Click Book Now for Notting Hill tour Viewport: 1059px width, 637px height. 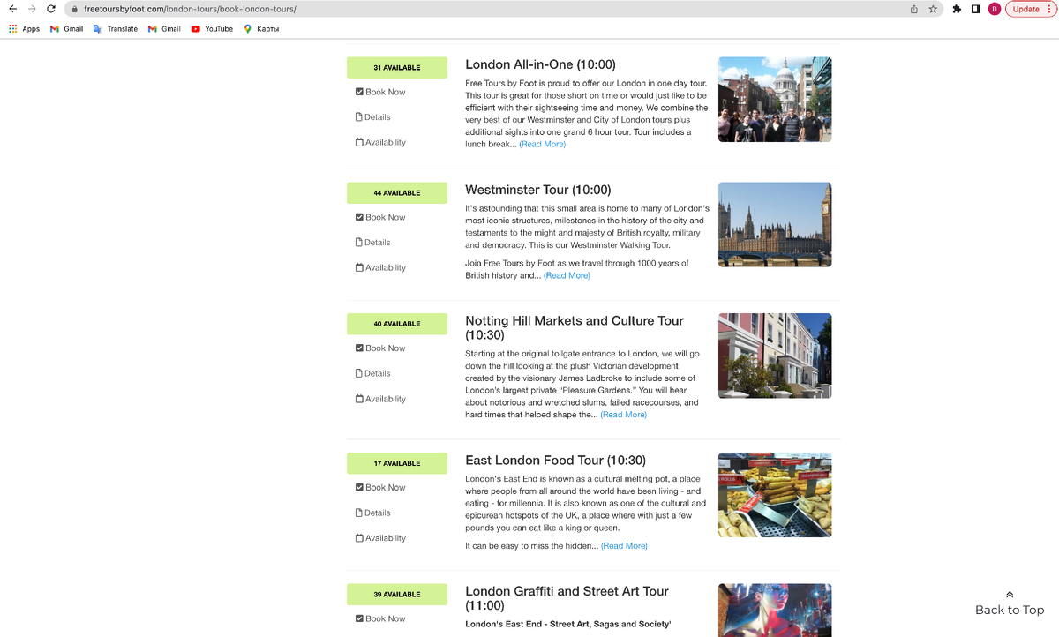coord(380,348)
